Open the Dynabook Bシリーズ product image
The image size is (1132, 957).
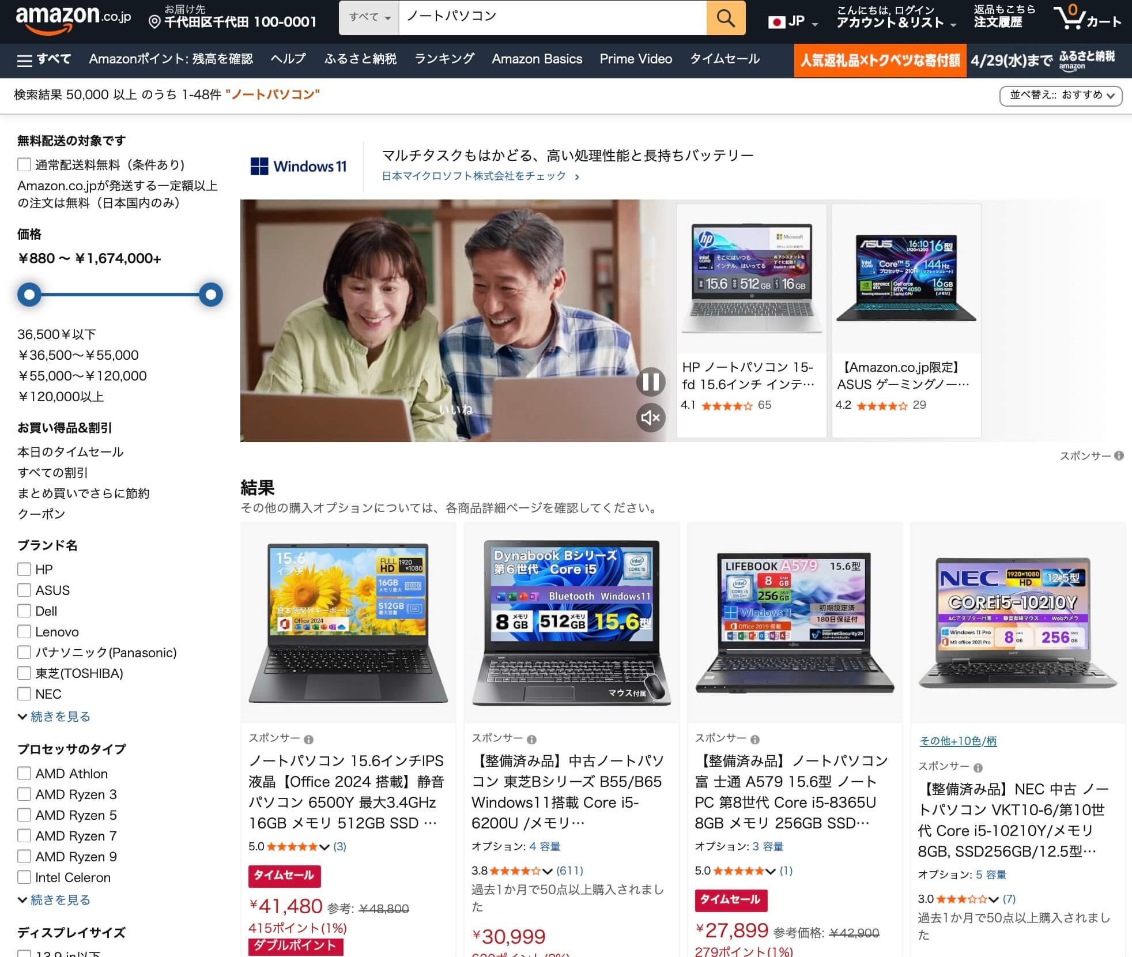571,623
